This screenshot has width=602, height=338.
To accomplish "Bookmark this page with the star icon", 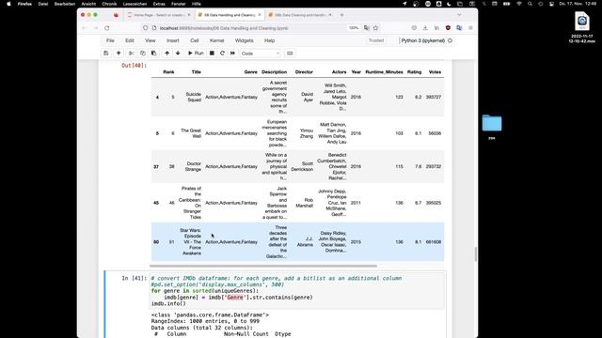I will 376,28.
